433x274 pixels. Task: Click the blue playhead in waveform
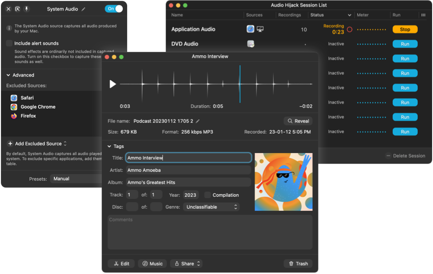click(240, 84)
